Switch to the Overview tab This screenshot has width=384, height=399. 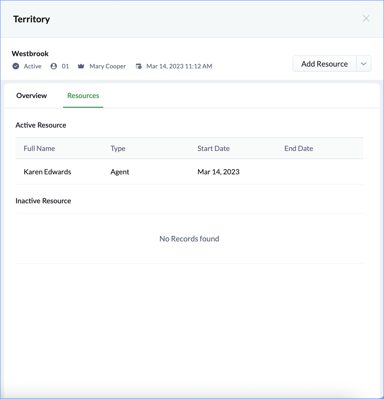click(x=32, y=96)
